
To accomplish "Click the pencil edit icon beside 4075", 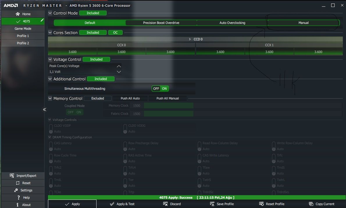I will pos(42,20).
